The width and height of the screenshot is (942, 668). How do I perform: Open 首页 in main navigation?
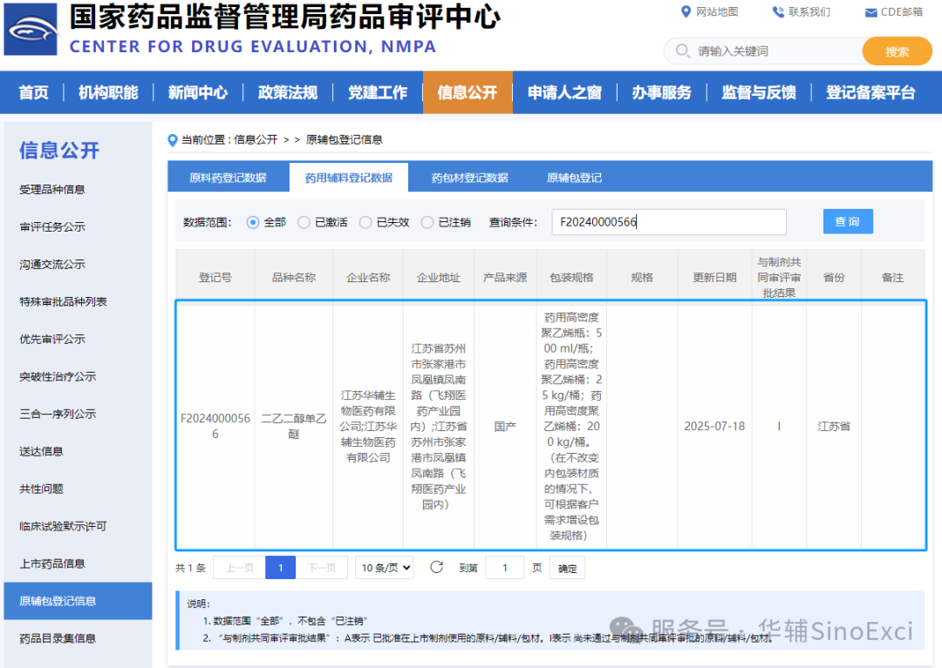[x=33, y=92]
